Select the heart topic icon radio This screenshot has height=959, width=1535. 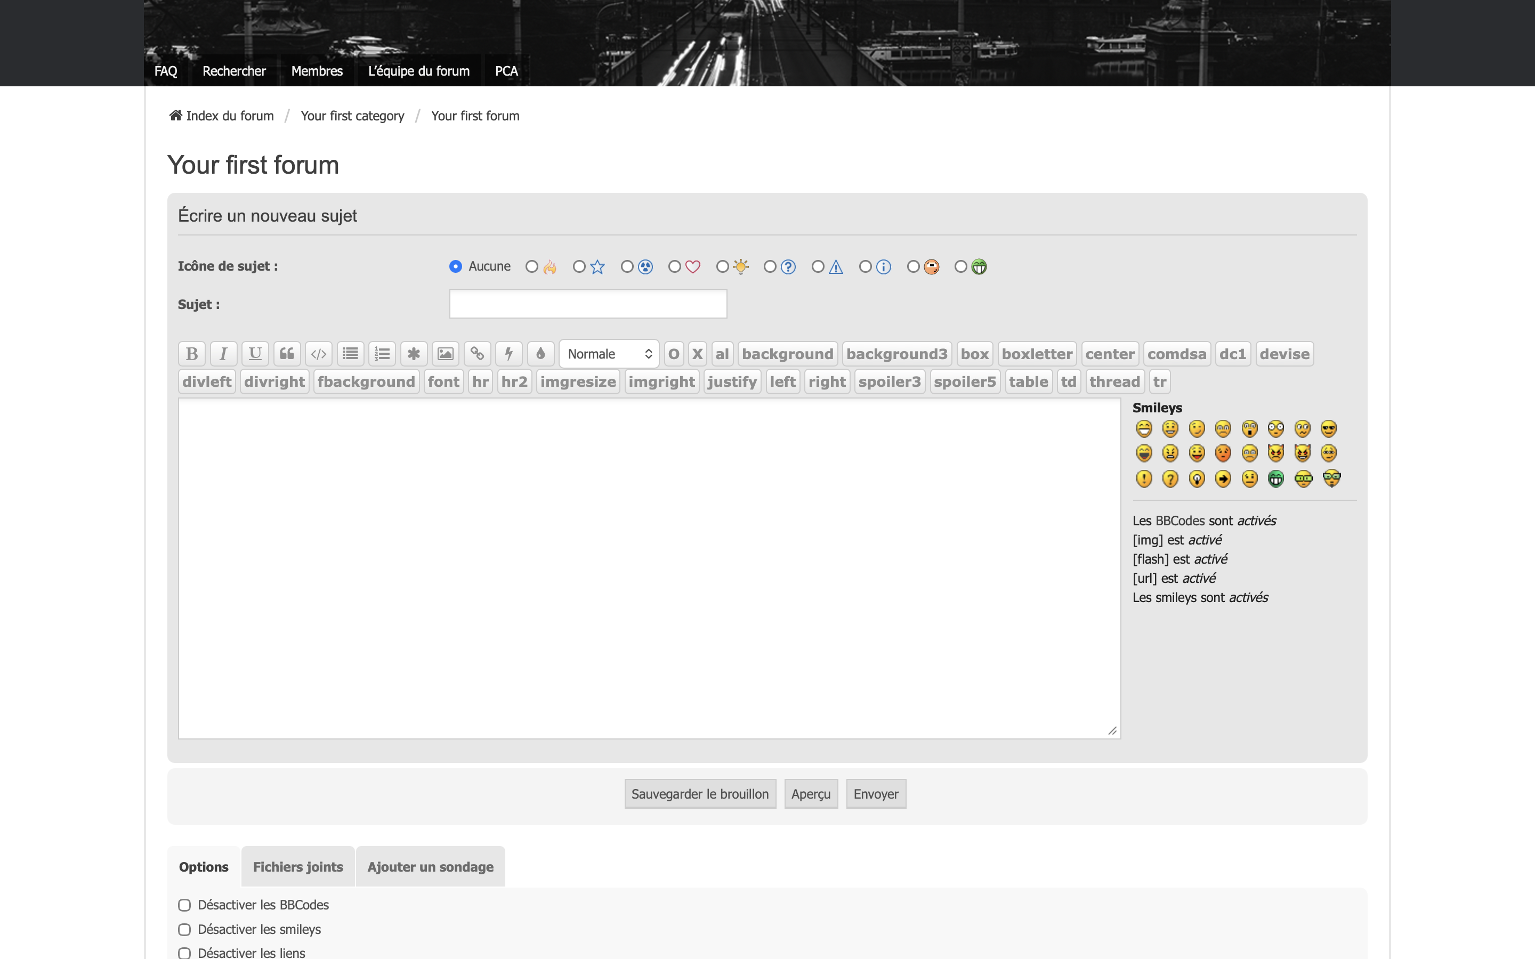[674, 266]
